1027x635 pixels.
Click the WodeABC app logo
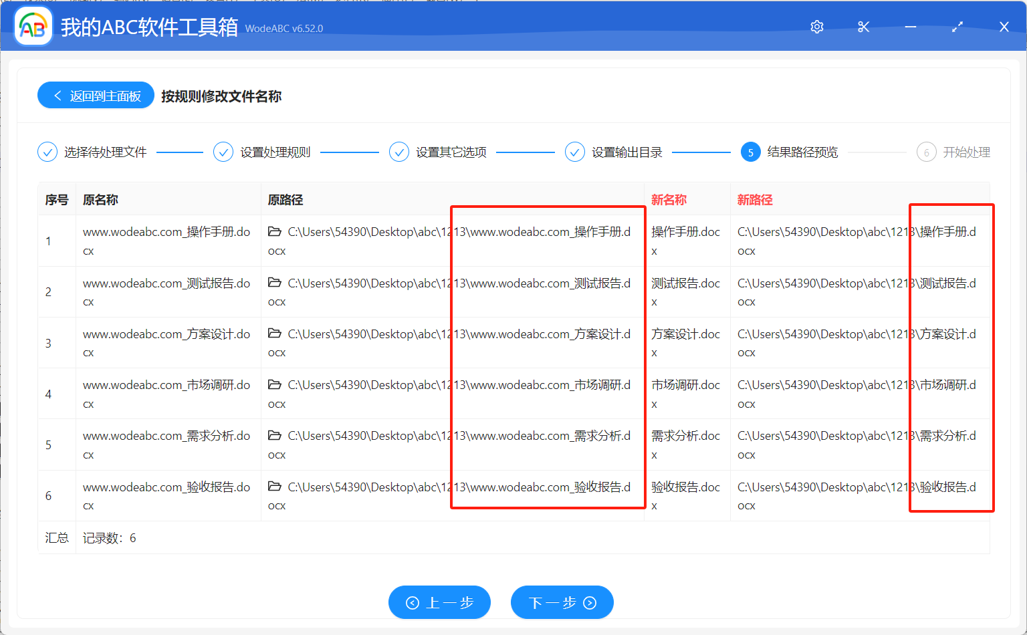(33, 27)
